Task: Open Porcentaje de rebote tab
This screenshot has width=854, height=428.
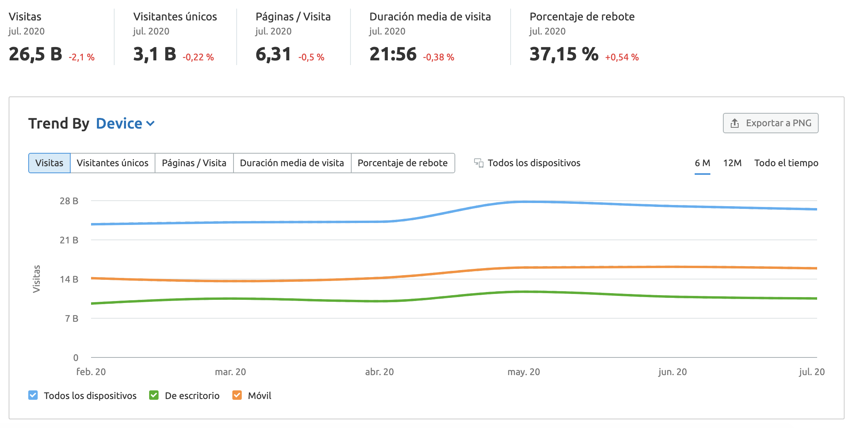Action: click(403, 163)
